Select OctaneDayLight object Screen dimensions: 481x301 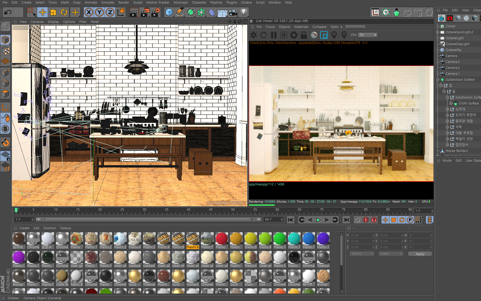coord(457,44)
